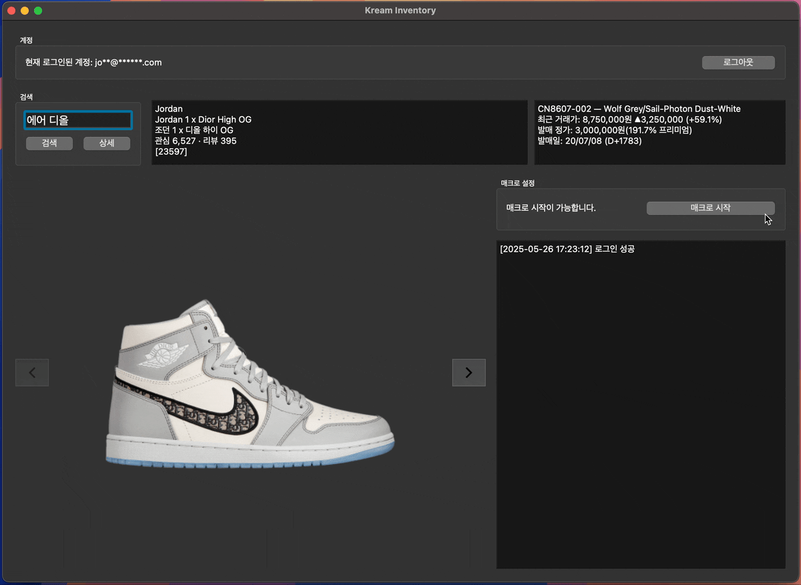Close the Kream Inventory window
The height and width of the screenshot is (585, 801).
point(11,10)
